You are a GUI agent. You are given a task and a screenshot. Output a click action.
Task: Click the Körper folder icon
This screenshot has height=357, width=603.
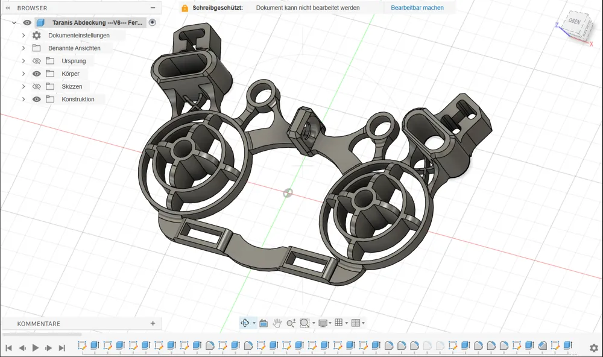pyautogui.click(x=50, y=74)
